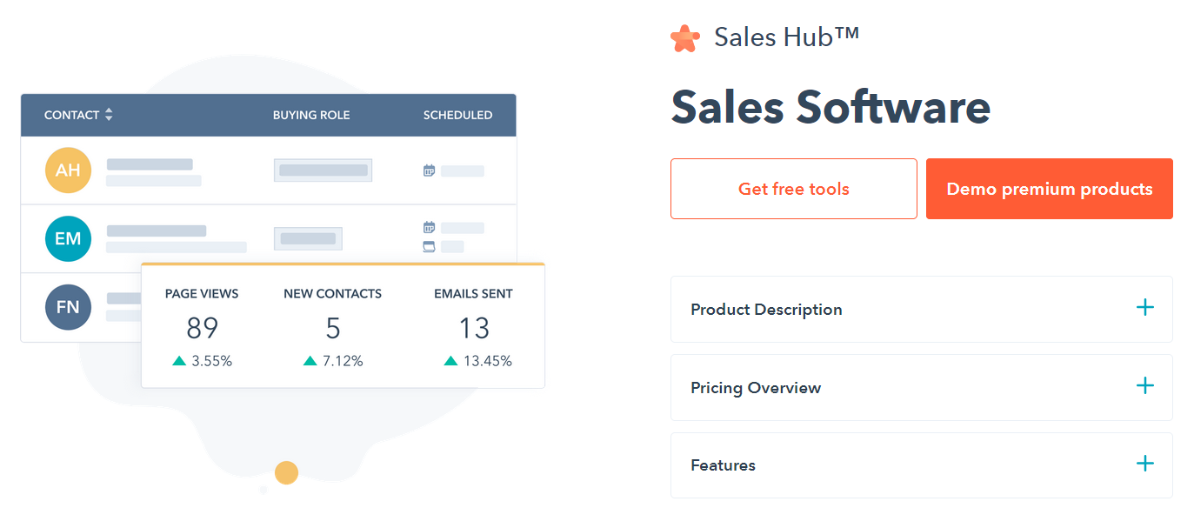Click the 7.12% growth figure
The image size is (1194, 528).
[x=343, y=361]
